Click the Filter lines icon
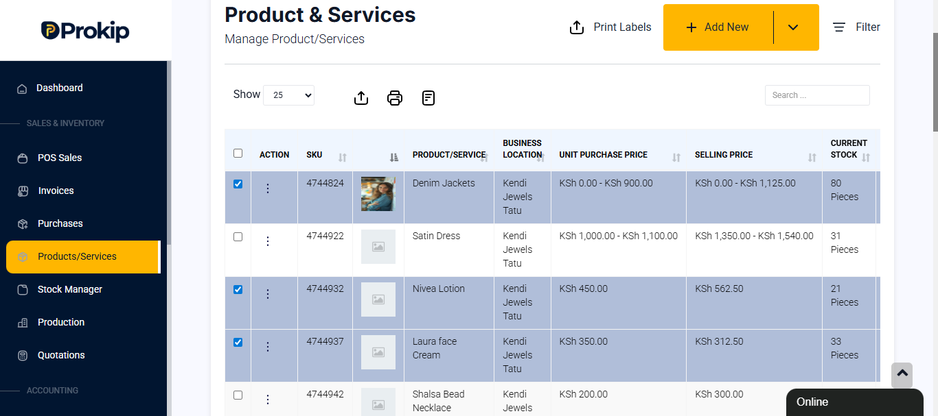Screen dimensions: 938x416 (839, 27)
